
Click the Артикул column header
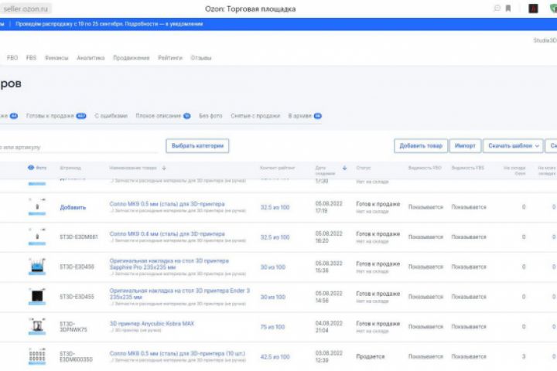point(70,168)
